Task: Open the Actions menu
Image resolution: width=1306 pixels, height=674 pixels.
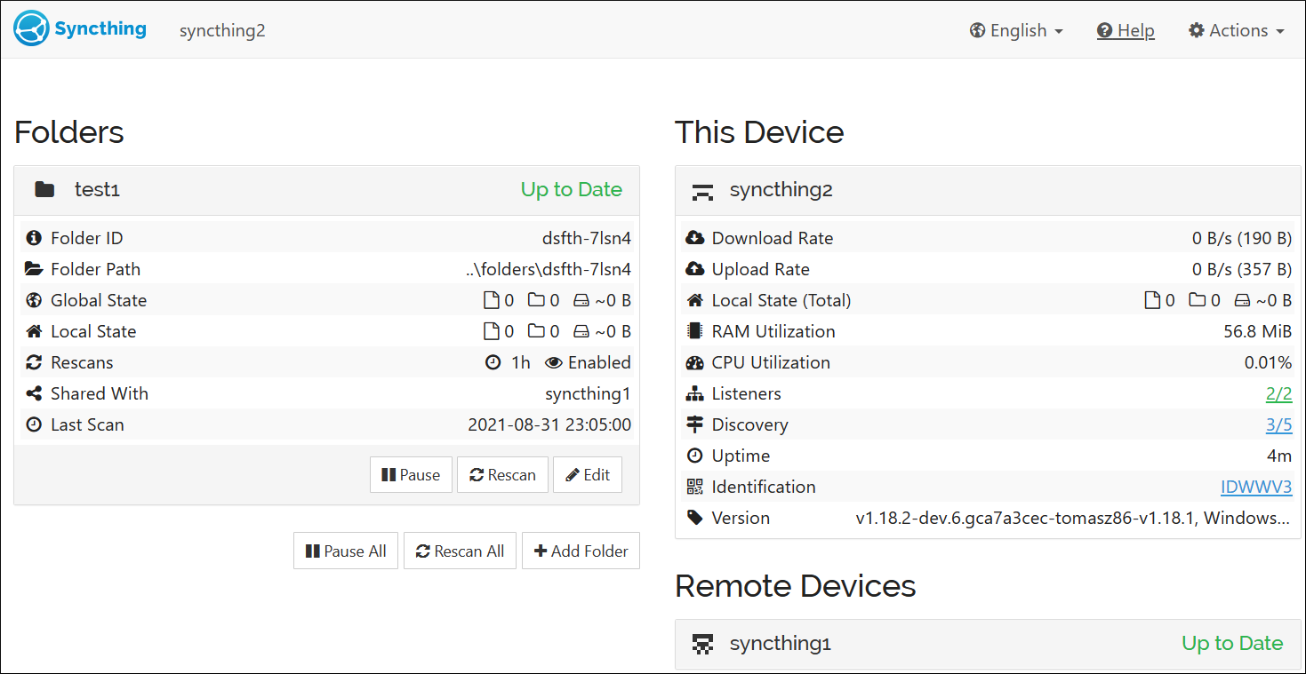Action: (1236, 29)
